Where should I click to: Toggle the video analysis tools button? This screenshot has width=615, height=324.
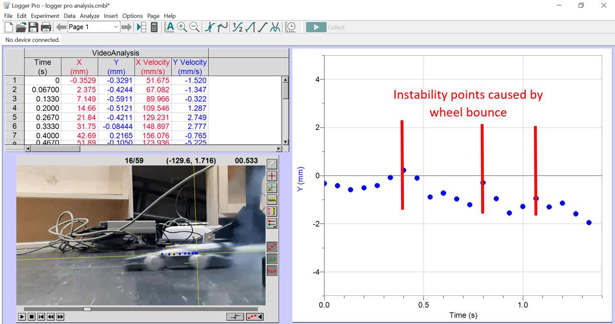click(255, 317)
